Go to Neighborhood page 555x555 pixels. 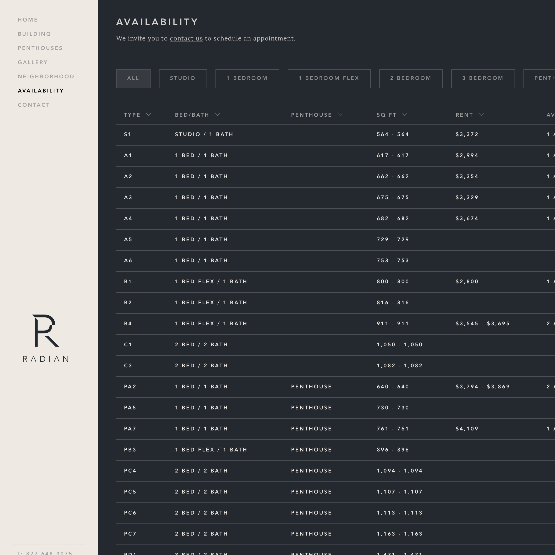tap(46, 76)
